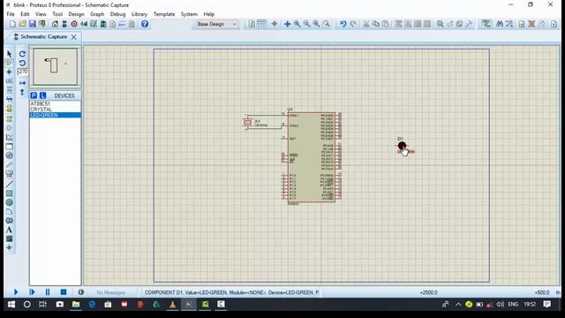The height and width of the screenshot is (318, 565).
Task: Select the Graph Mode tool
Action: coord(10,137)
